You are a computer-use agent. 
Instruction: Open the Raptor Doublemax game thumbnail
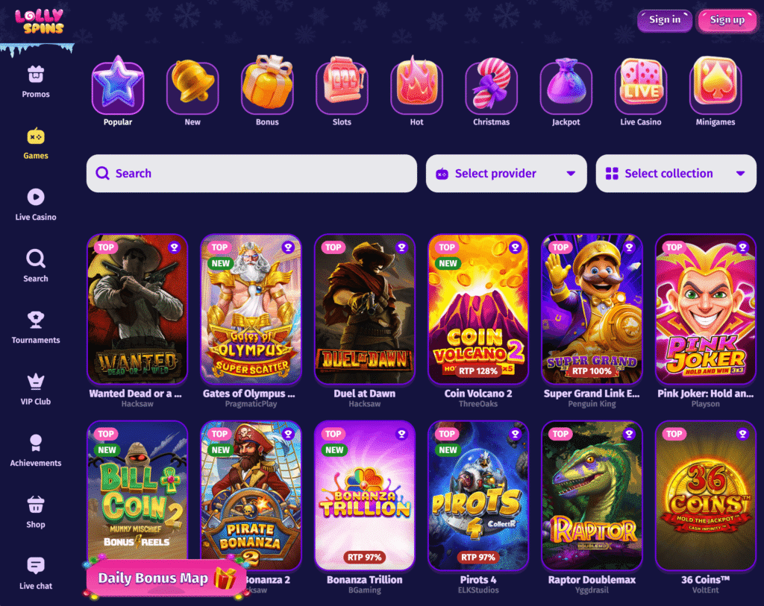(592, 496)
